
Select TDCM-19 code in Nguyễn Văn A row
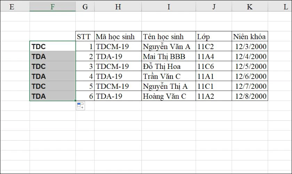118,46
